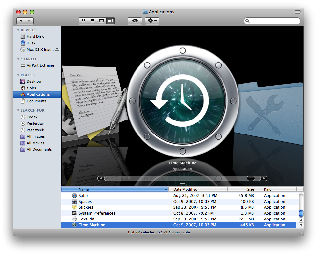Select the Mac OS X Install disc
Viewport: 317px width, 254px height.
pyautogui.click(x=37, y=49)
